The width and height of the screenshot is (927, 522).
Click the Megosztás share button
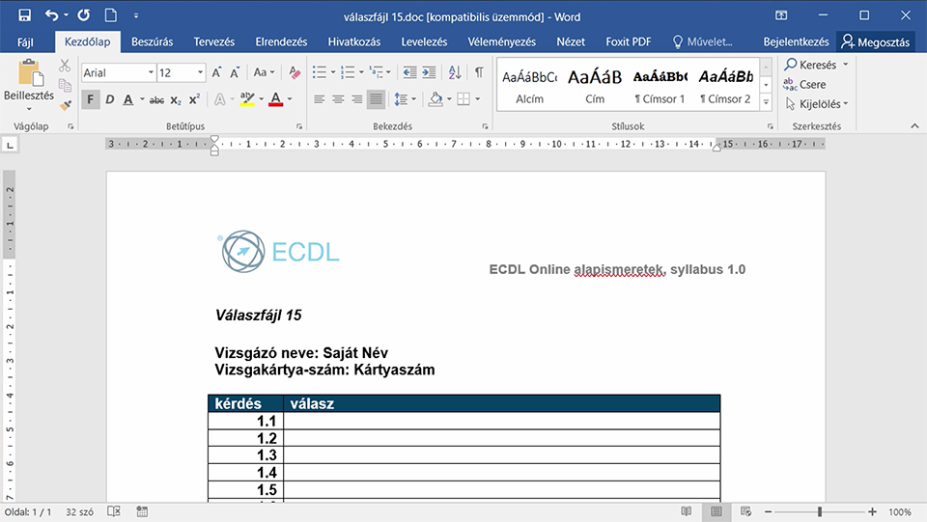(876, 41)
